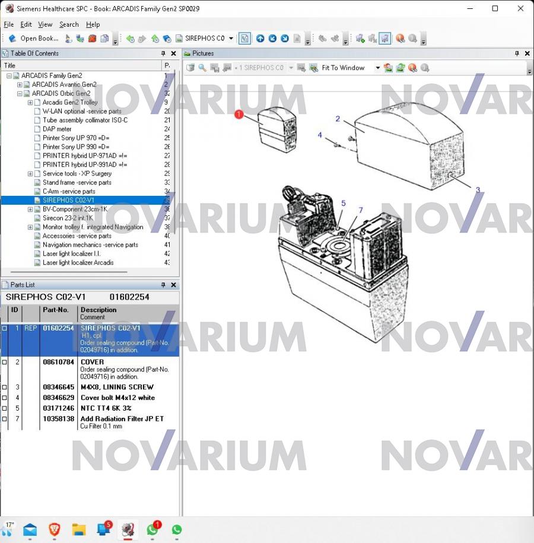This screenshot has height=543, width=534.
Task: Check the box for COVER part 08610784
Action: pyautogui.click(x=5, y=362)
